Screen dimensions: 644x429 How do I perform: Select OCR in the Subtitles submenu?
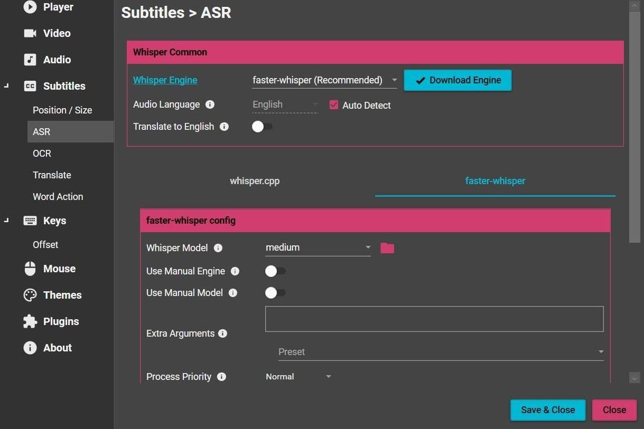pyautogui.click(x=42, y=154)
